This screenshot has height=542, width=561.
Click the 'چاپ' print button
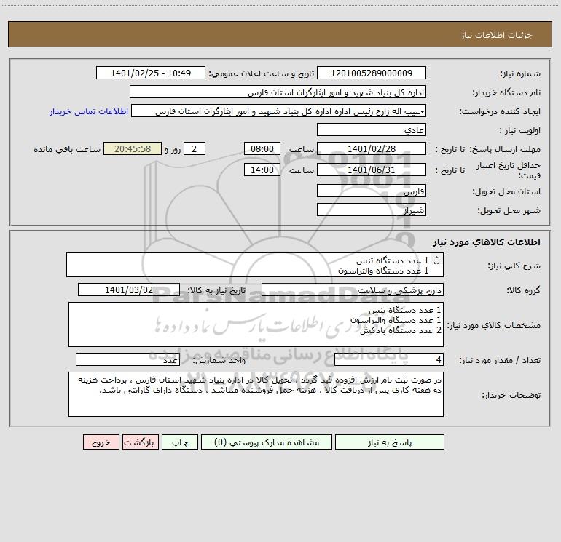point(180,442)
